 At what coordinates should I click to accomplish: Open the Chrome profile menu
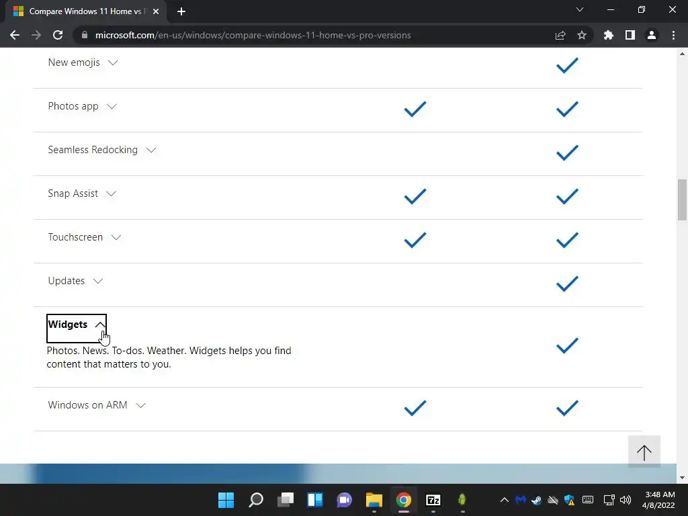pos(652,35)
